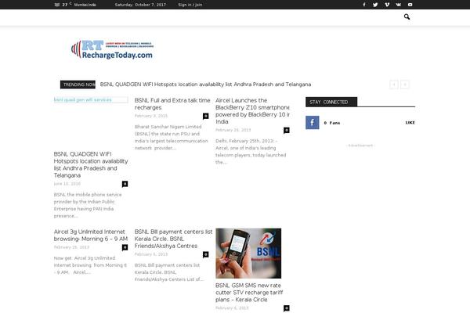Image resolution: width=470 pixels, height=313 pixels.
Task: Open the Facebook icon in top bar
Action: (364, 5)
